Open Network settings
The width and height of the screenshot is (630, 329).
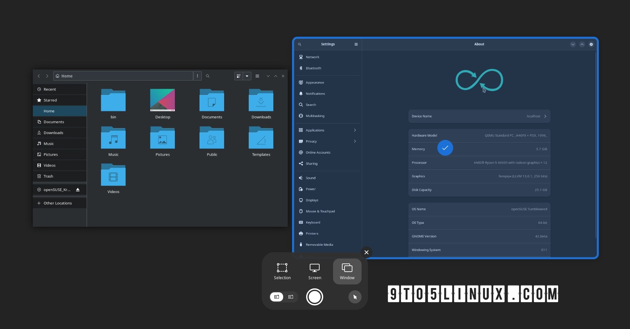point(328,57)
